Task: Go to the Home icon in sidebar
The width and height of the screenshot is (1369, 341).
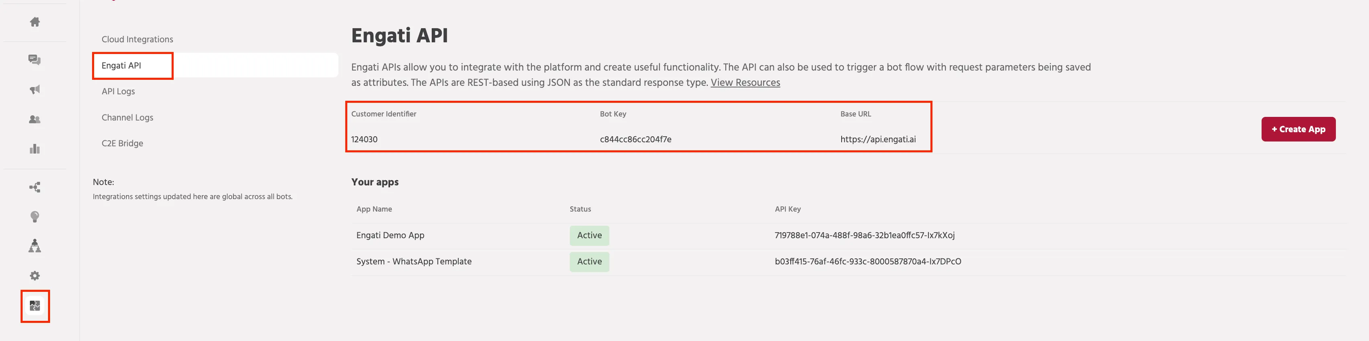Action: coord(35,22)
